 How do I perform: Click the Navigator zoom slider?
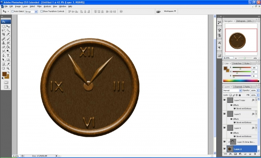click(244, 58)
